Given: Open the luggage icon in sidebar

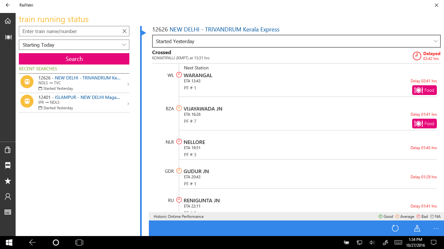Looking at the screenshot, I should (8, 149).
